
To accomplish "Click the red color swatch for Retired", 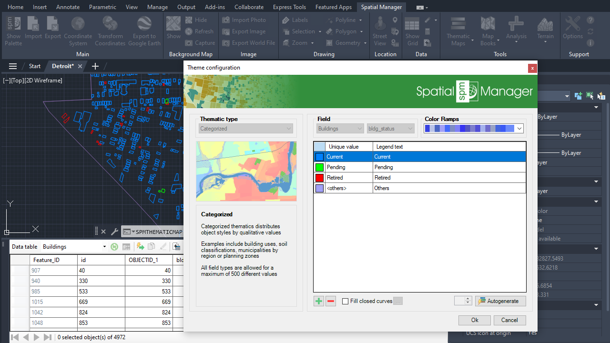I will point(319,178).
